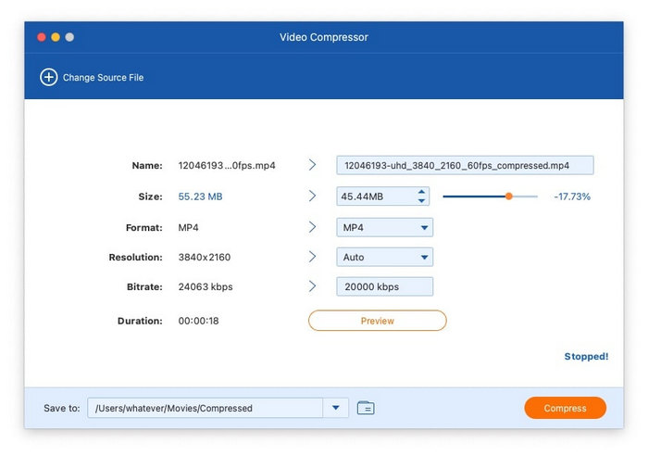Expand the Save to path dropdown
This screenshot has height=456, width=648.
[x=335, y=408]
